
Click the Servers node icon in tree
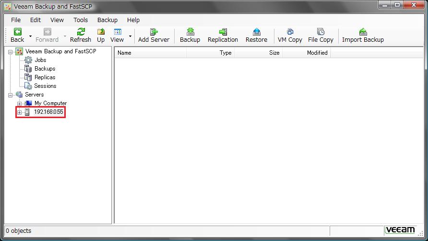(19, 95)
